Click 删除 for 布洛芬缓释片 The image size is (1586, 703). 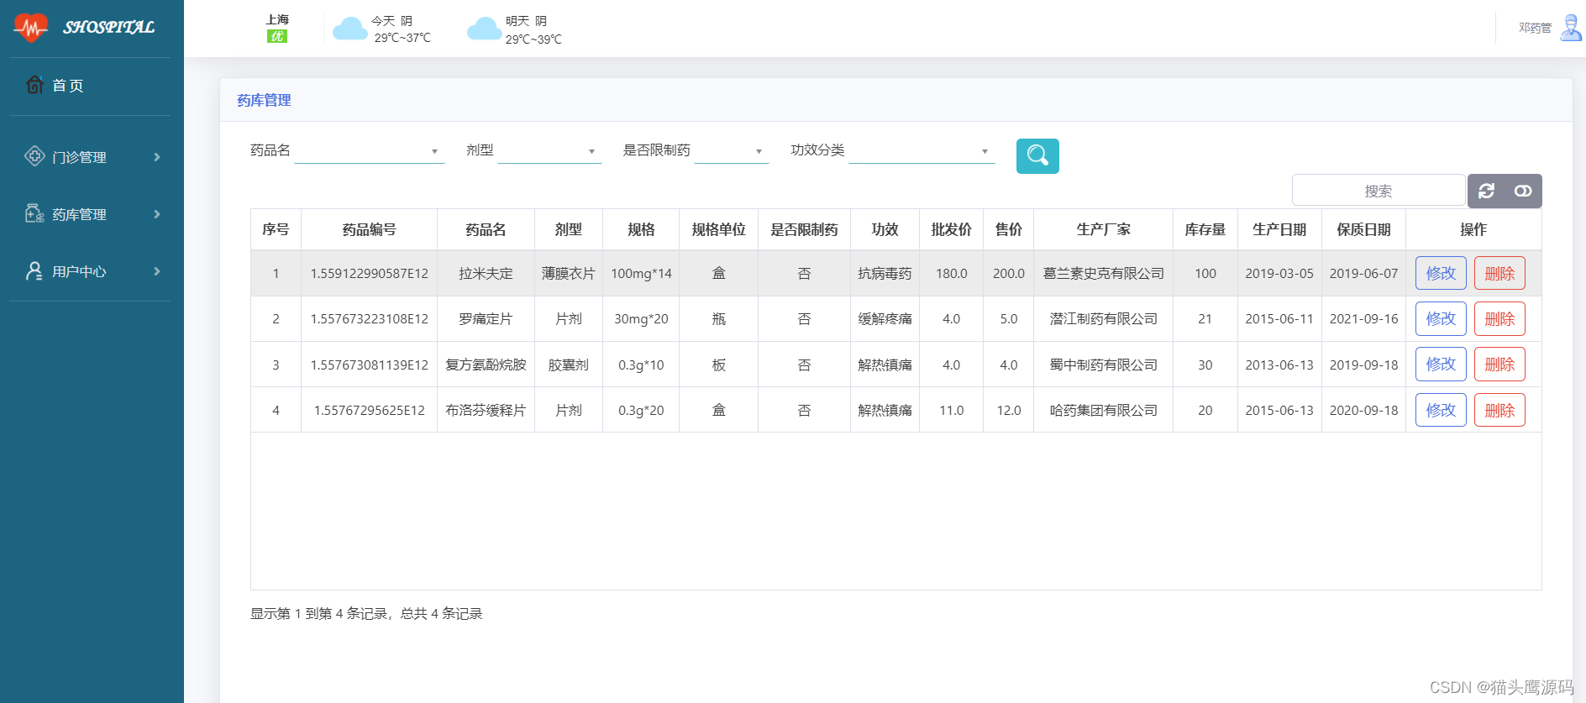[1499, 410]
